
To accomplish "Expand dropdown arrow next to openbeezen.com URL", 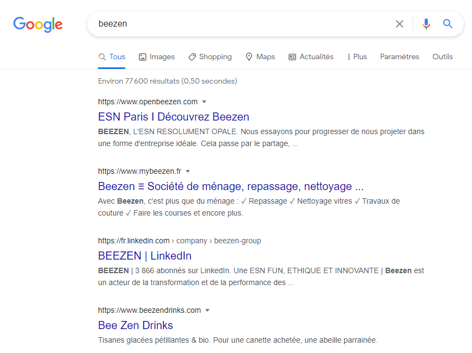I will coord(204,102).
